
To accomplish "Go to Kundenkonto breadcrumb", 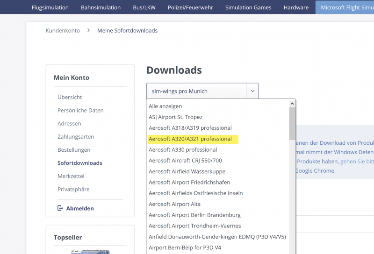I will pyautogui.click(x=63, y=30).
